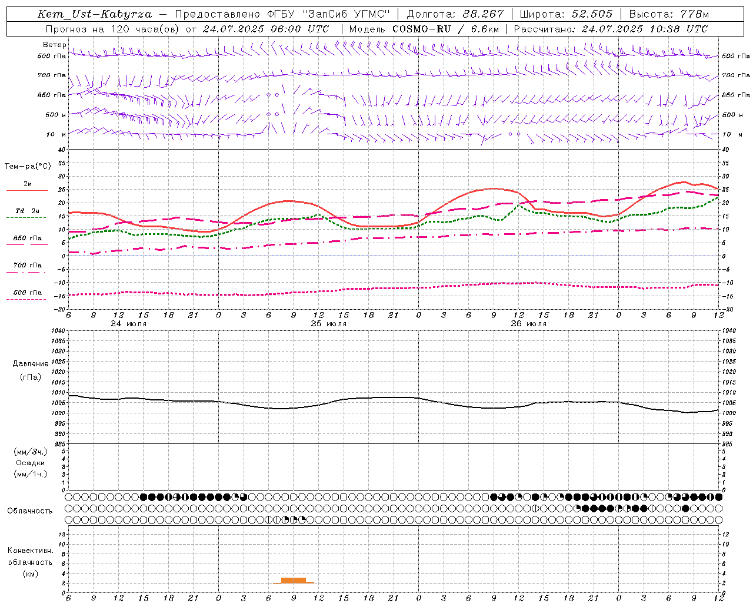Click the Облачность cloudiness row label

30,511
